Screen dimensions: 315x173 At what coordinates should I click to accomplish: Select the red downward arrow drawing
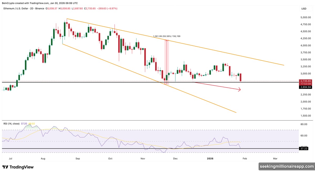pyautogui.click(x=218, y=87)
